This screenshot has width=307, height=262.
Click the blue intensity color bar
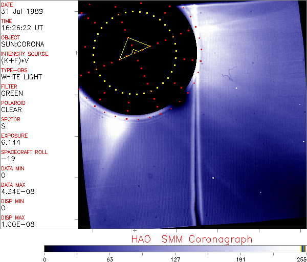[x=175, y=249]
